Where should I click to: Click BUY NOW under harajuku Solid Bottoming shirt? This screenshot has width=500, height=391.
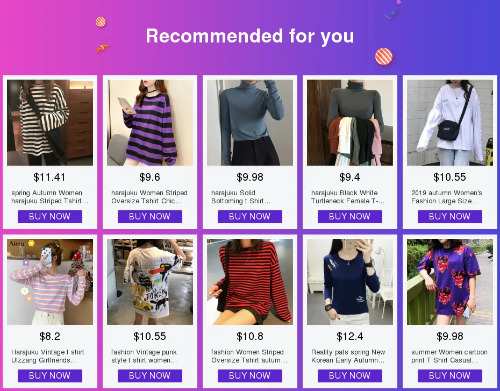coord(249,217)
